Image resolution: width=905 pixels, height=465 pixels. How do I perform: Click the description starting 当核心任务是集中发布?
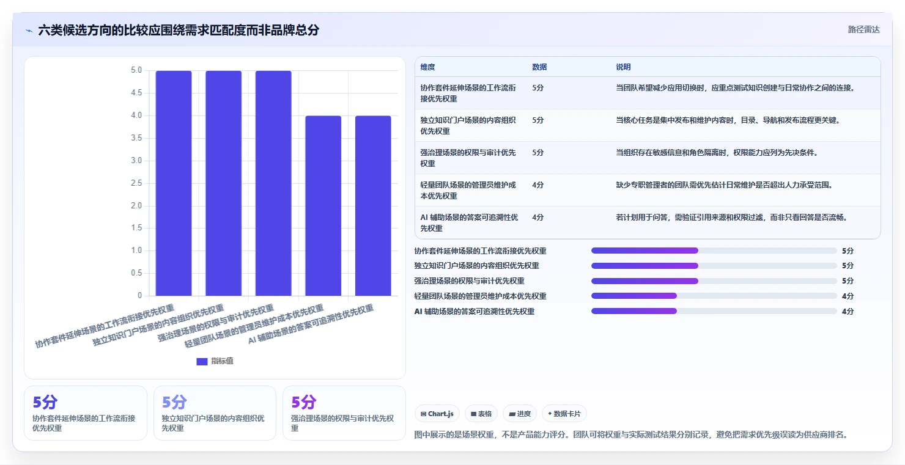[x=728, y=120]
